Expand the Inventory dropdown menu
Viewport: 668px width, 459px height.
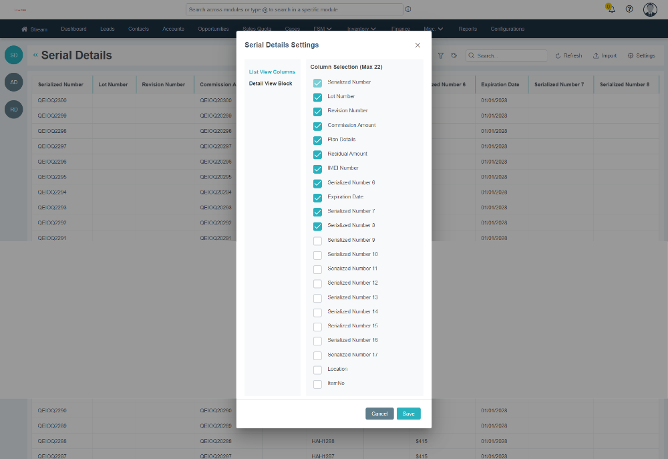click(361, 29)
